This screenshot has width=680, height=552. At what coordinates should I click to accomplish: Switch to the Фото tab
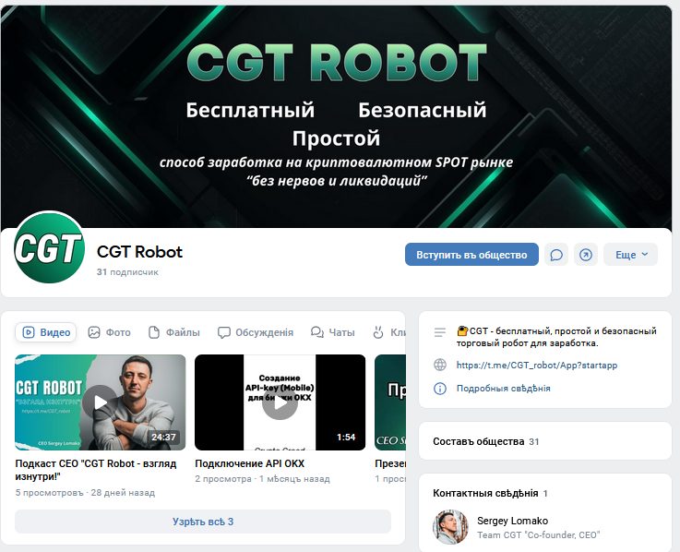[109, 332]
